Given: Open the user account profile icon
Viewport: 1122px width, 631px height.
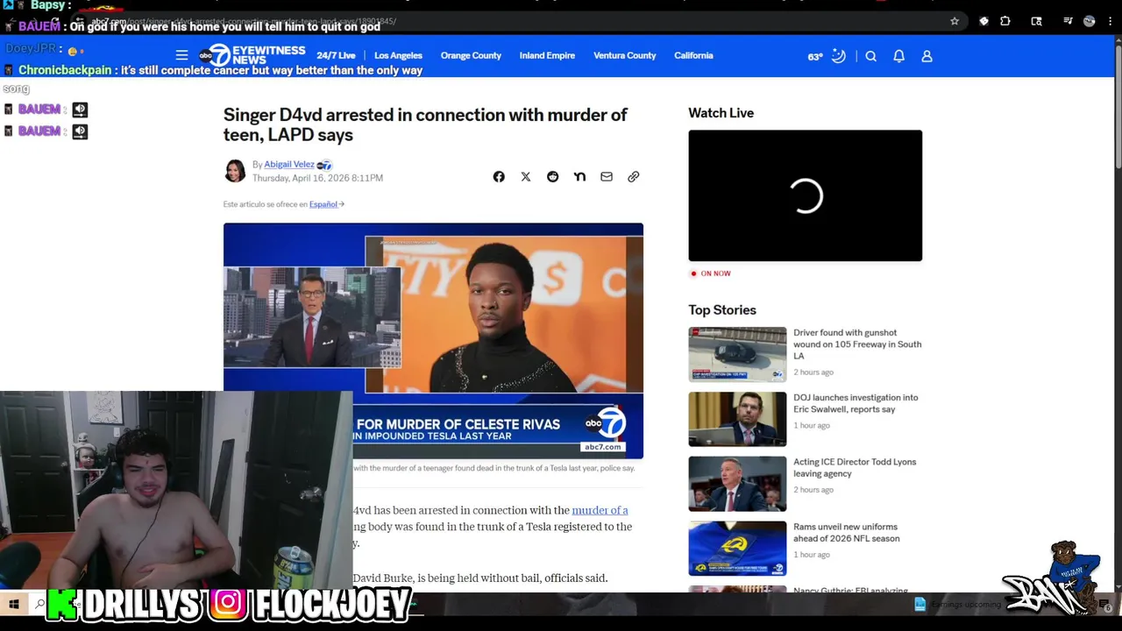Looking at the screenshot, I should (x=927, y=56).
